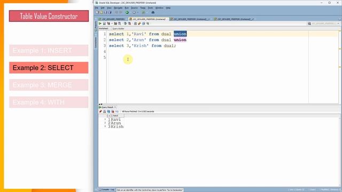
Task: Open the vertical Reports side panel tab
Action: click(96, 26)
